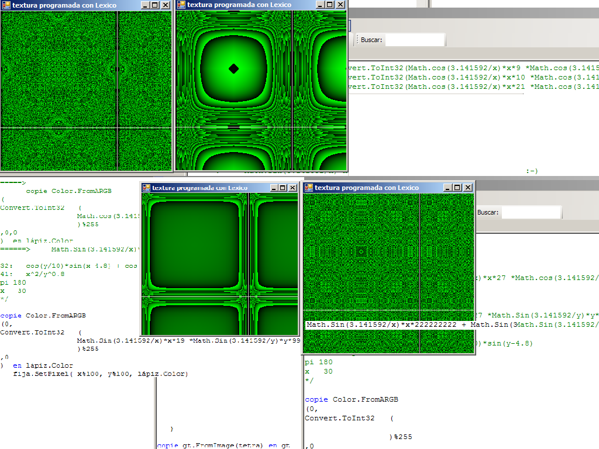The height and width of the screenshot is (449, 599).
Task: Close the top-left noisy texture window
Action: coord(166,5)
